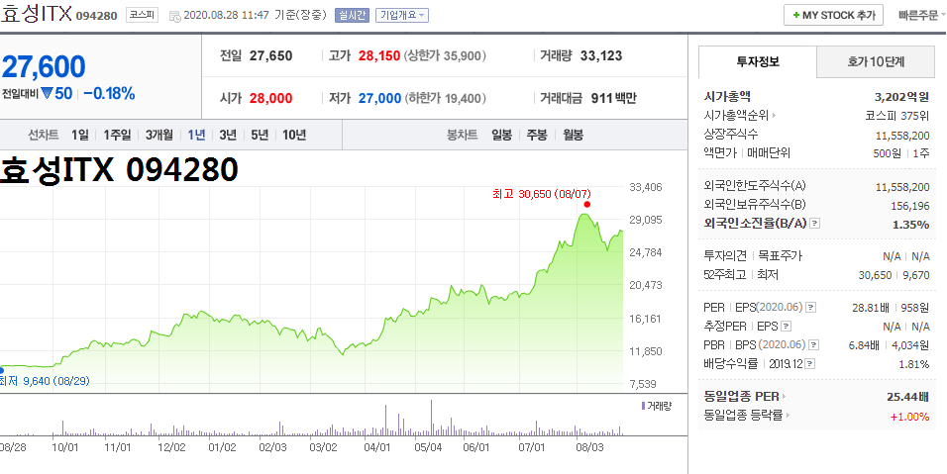947x474 pixels.
Task: Click the 전일 value 27,650
Action: 270,56
